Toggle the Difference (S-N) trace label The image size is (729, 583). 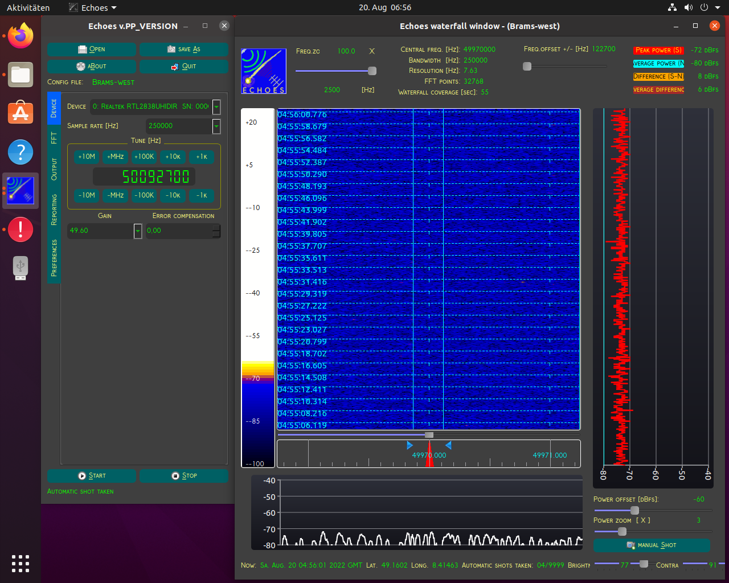(658, 76)
